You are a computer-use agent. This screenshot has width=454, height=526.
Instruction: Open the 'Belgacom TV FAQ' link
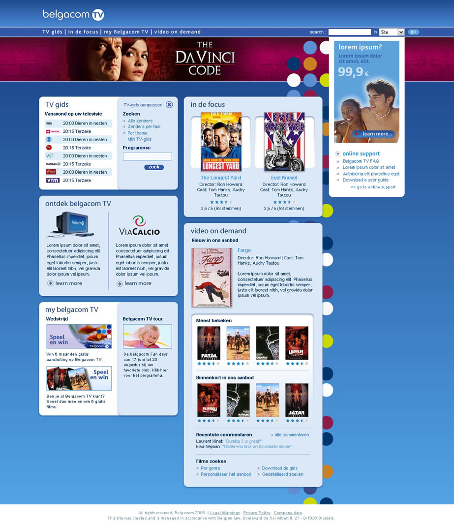[361, 161]
